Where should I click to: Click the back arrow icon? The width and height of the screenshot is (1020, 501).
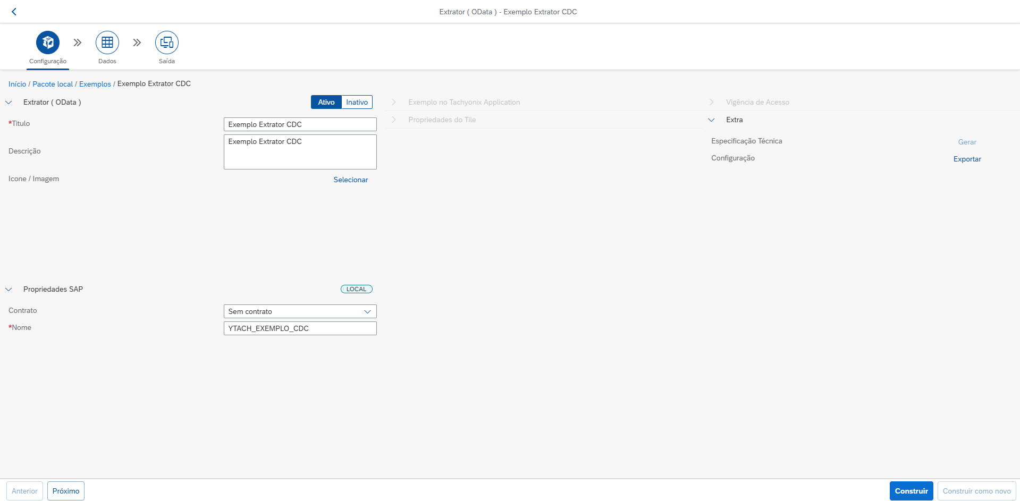[x=14, y=12]
